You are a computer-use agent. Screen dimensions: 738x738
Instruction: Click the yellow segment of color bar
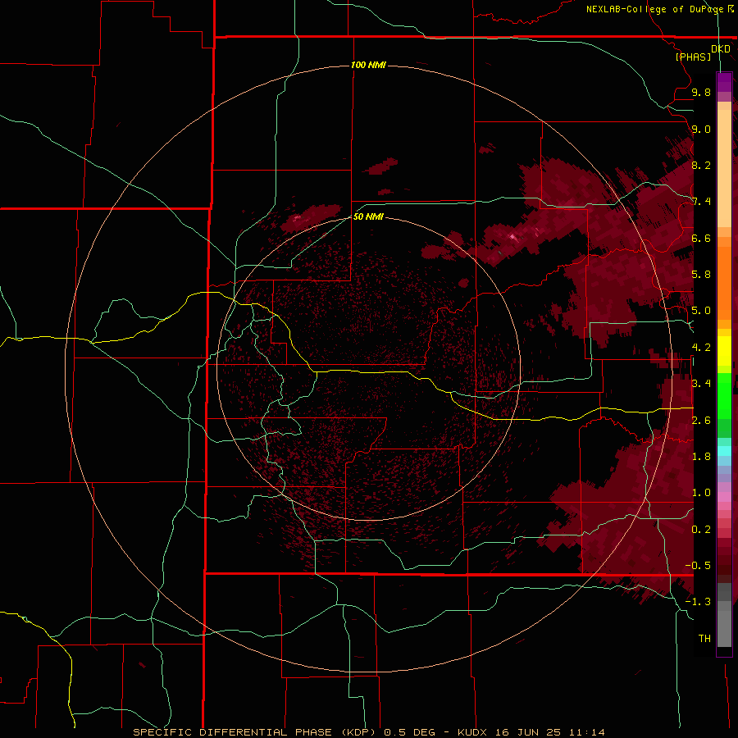coord(724,351)
